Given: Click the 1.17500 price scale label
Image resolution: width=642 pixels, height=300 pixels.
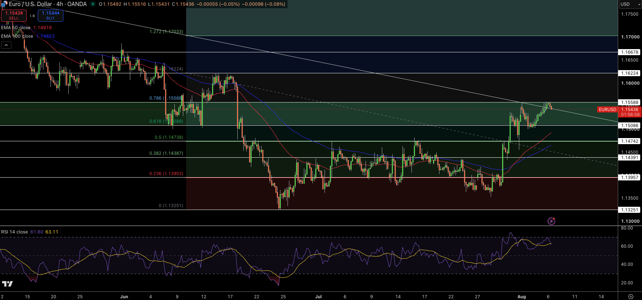Looking at the screenshot, I should click(630, 14).
